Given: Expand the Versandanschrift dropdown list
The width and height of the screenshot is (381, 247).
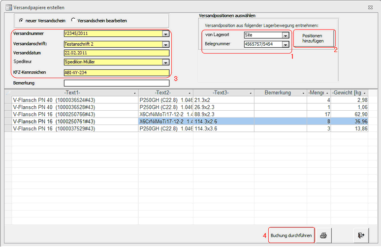Looking at the screenshot, I should point(166,44).
